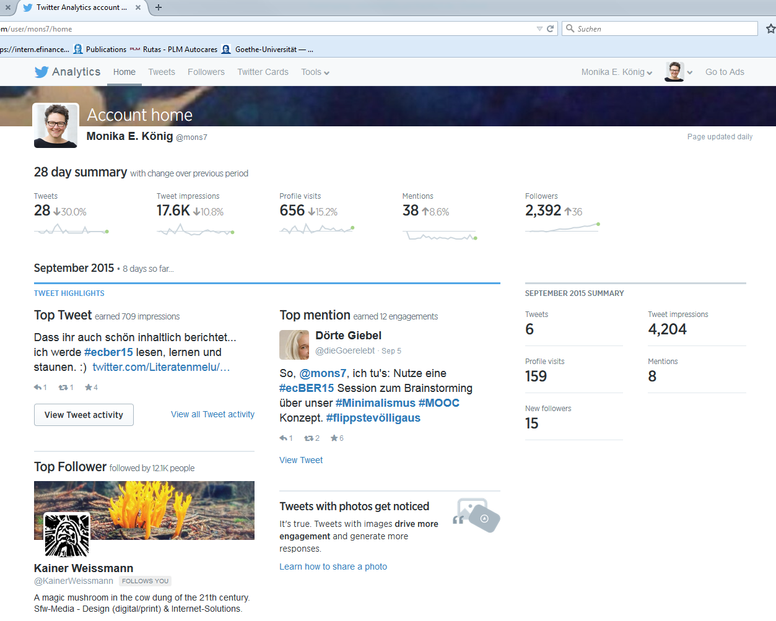
Task: Open the View Tweet link under Top mention
Action: click(301, 460)
